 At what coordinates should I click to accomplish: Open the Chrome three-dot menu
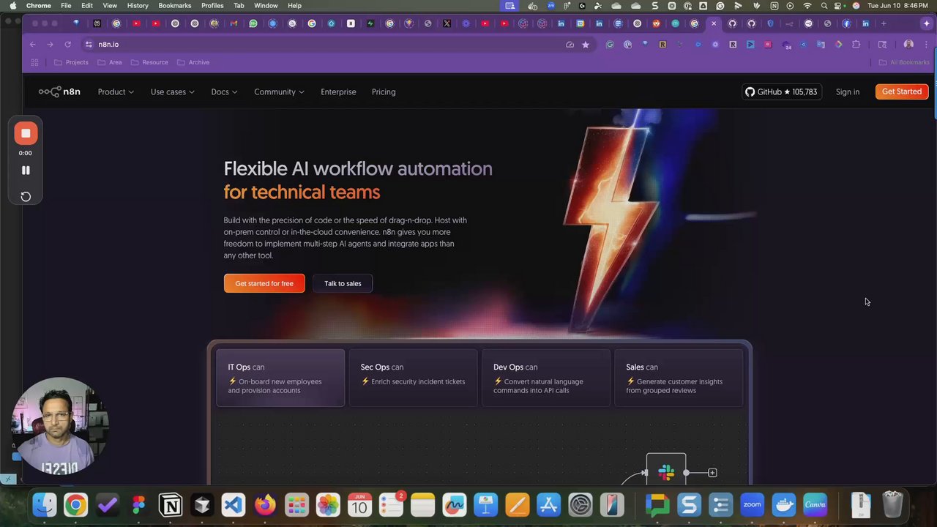[x=926, y=45]
